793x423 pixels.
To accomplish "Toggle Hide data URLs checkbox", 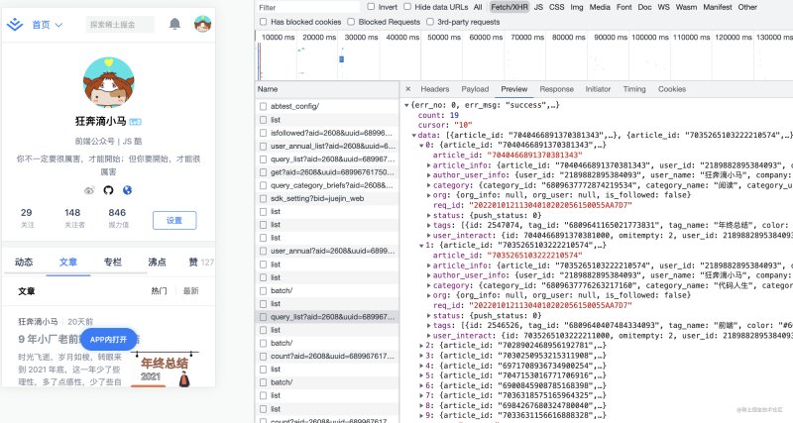I will click(407, 7).
